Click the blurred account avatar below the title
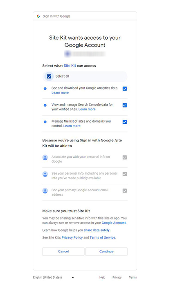 [x=68, y=54]
